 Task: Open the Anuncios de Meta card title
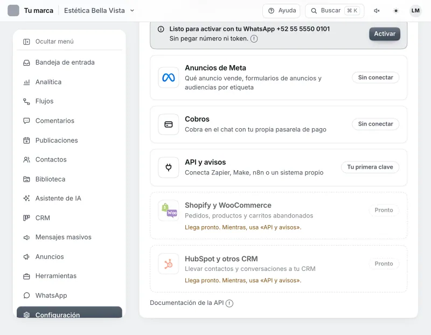click(x=215, y=68)
